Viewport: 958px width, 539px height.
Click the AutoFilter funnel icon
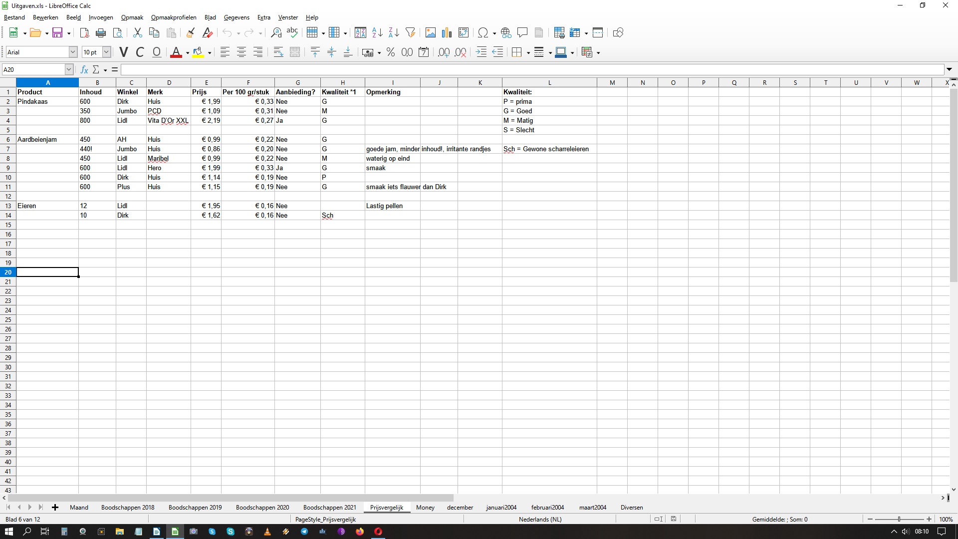click(410, 33)
